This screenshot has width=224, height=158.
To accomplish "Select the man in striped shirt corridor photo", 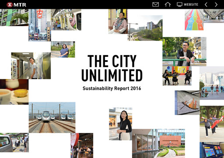I will [31, 65].
